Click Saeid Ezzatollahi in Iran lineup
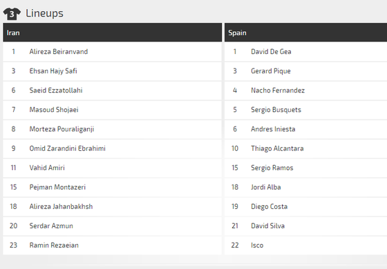Image resolution: width=387 pixels, height=269 pixels. point(56,91)
